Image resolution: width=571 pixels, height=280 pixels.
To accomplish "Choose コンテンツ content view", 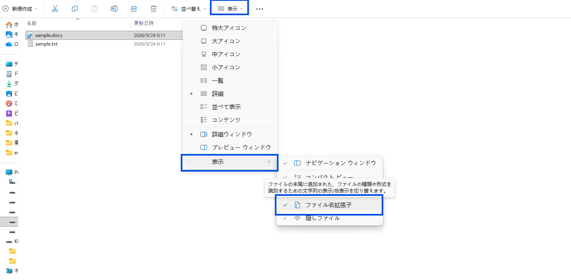I will click(230, 120).
